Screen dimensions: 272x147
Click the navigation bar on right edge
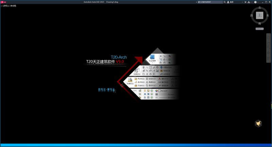coord(269,47)
